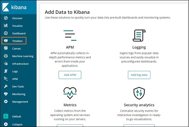The height and width of the screenshot is (127, 189).
Task: Select the Timelion icon in the sidebar
Action: point(6,41)
